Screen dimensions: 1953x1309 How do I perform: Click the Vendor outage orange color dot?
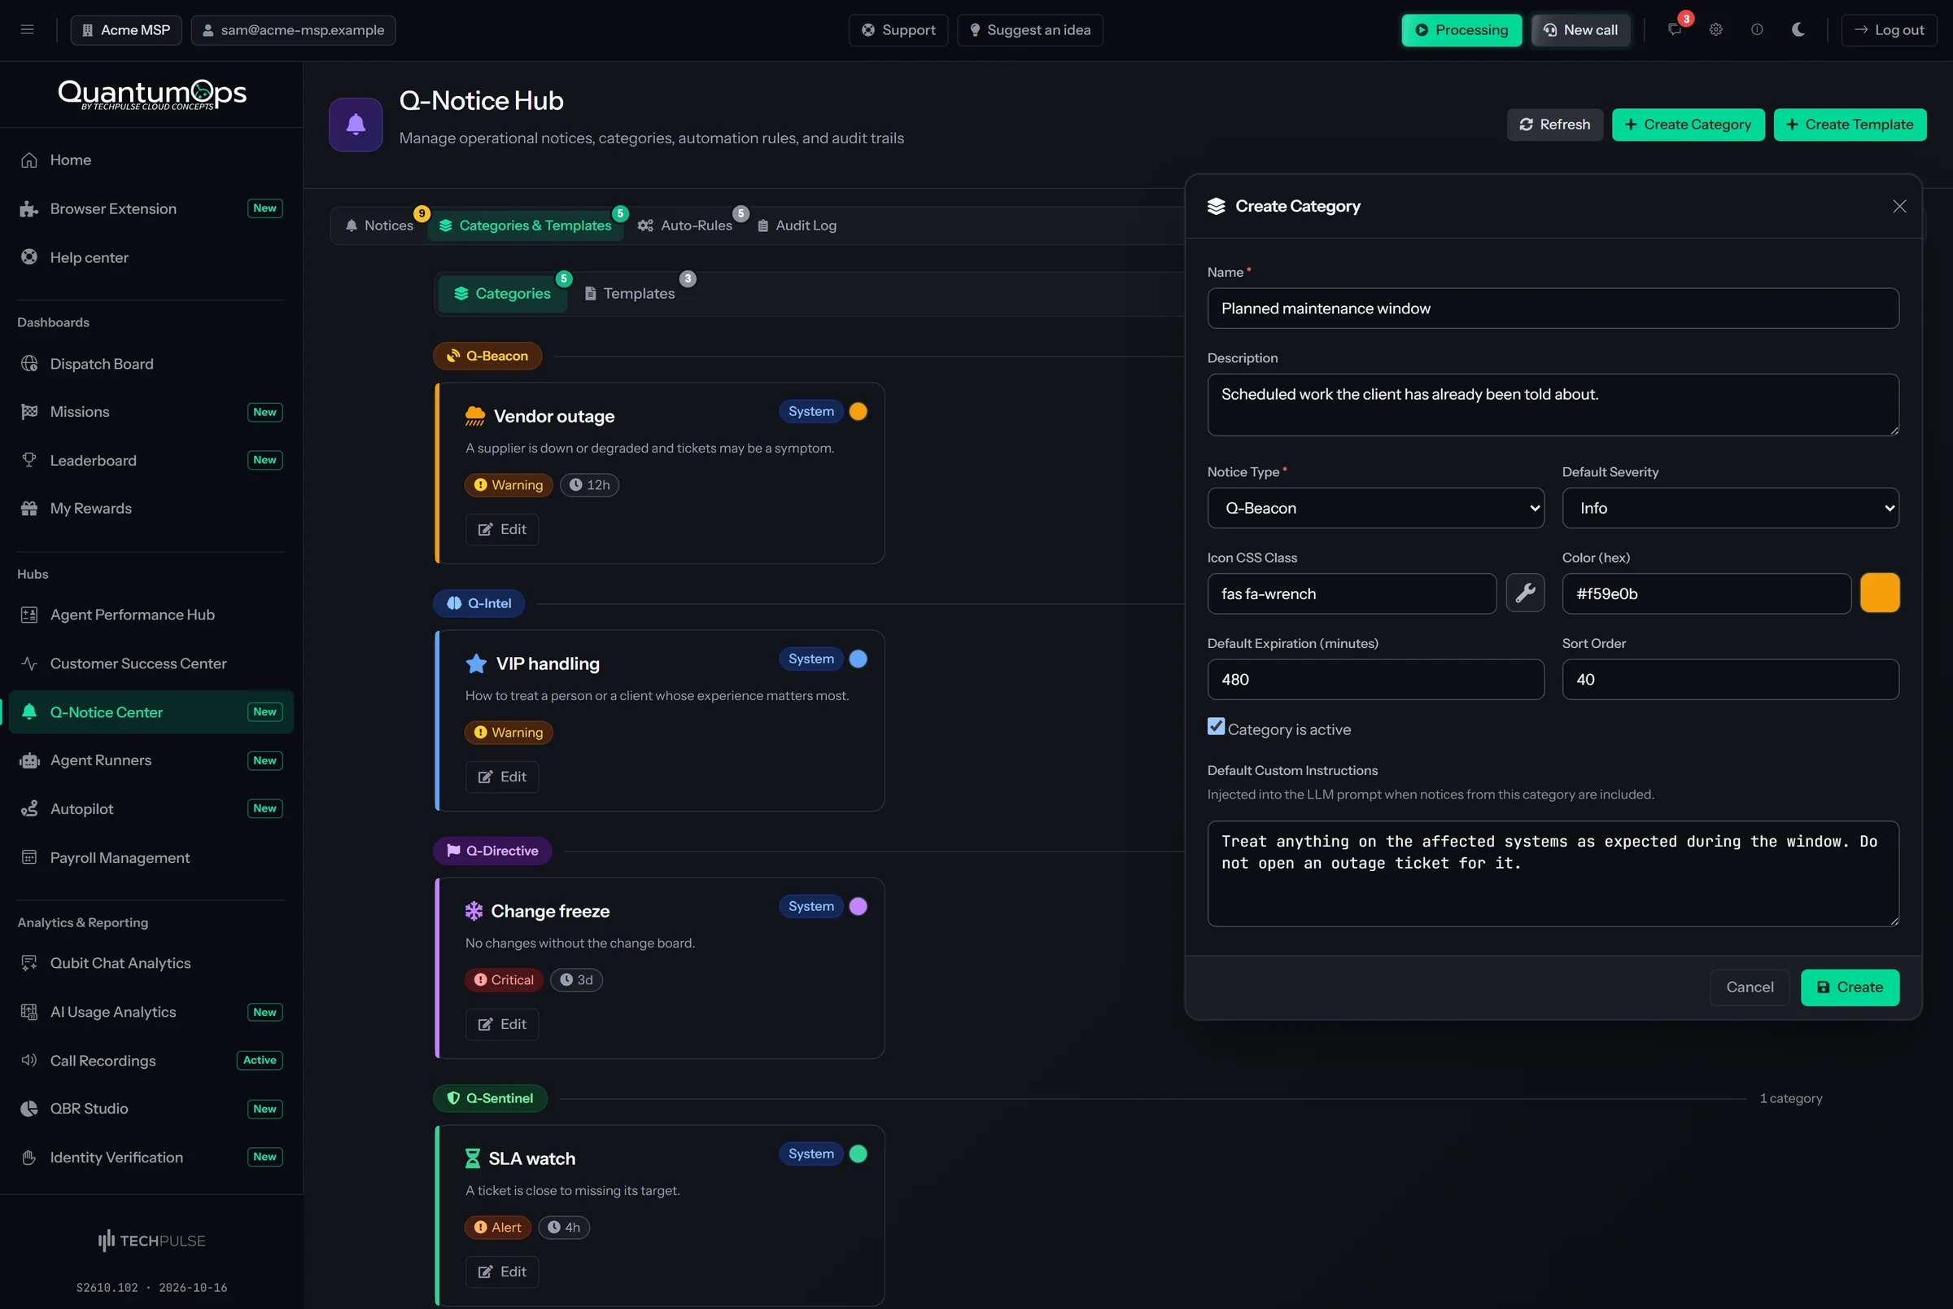point(858,412)
